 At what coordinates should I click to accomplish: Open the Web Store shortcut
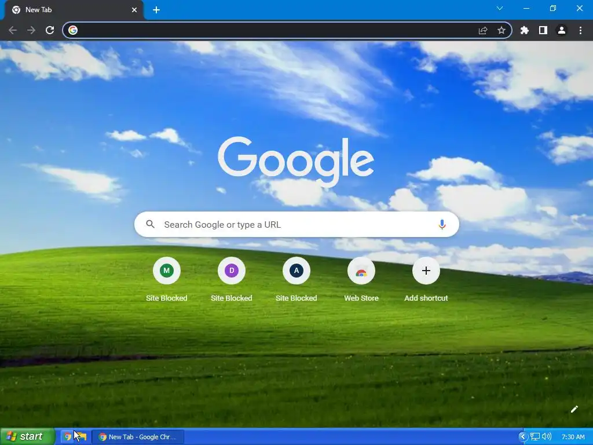pos(361,279)
